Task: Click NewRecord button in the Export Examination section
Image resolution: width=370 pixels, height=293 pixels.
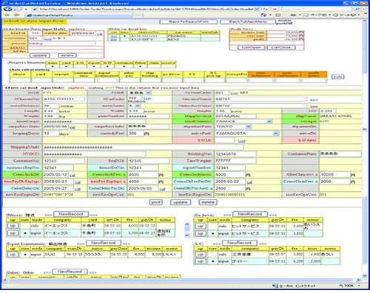Action: [104, 243]
